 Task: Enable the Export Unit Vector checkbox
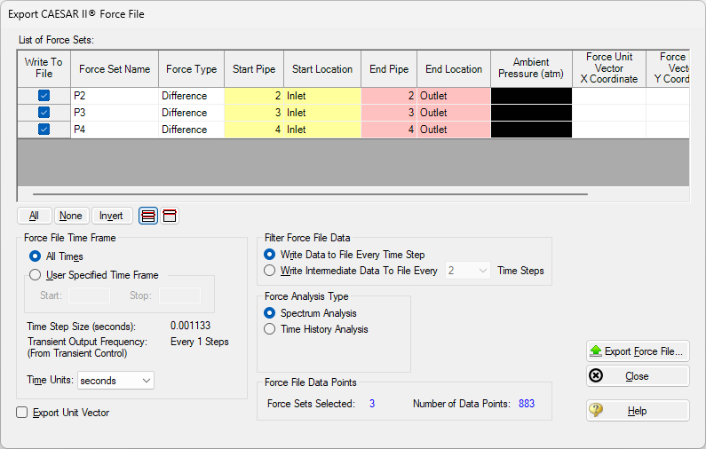pos(21,413)
